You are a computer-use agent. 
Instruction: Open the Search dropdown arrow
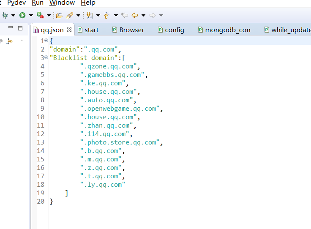(x=78, y=15)
